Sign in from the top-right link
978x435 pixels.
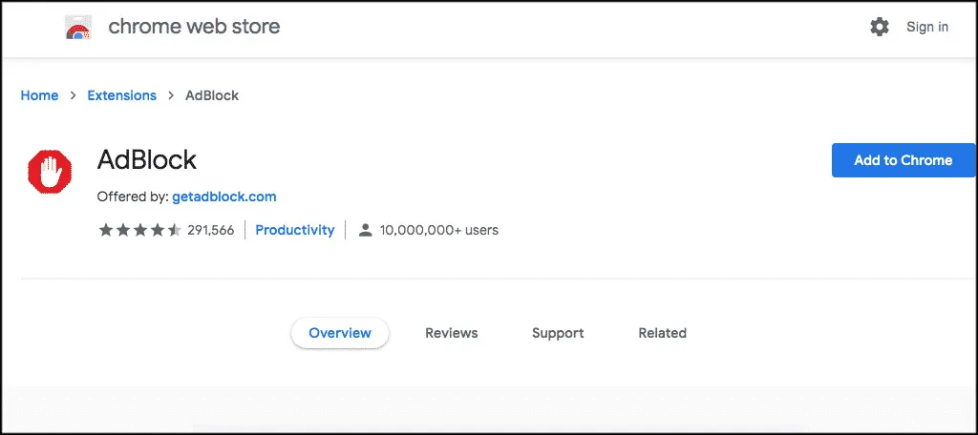927,27
